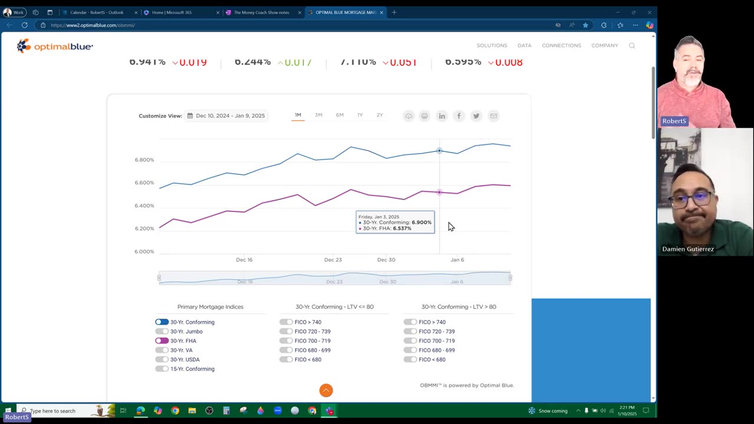Viewport: 754px width, 424px height.
Task: Switch chart to 6M range
Action: pos(340,115)
